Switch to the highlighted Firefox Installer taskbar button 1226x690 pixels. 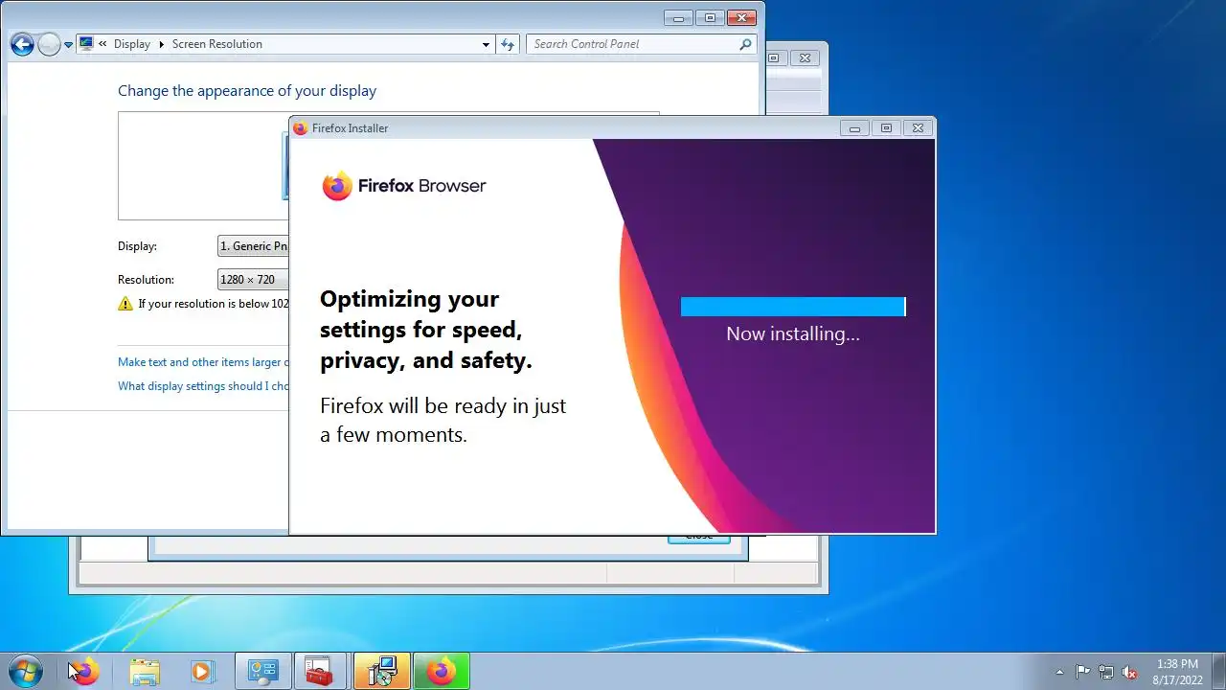pyautogui.click(x=442, y=672)
